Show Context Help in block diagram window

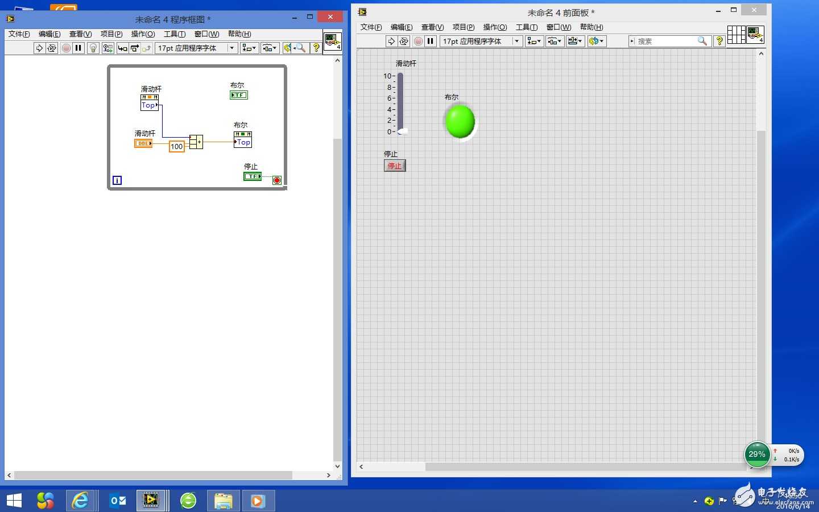click(316, 48)
